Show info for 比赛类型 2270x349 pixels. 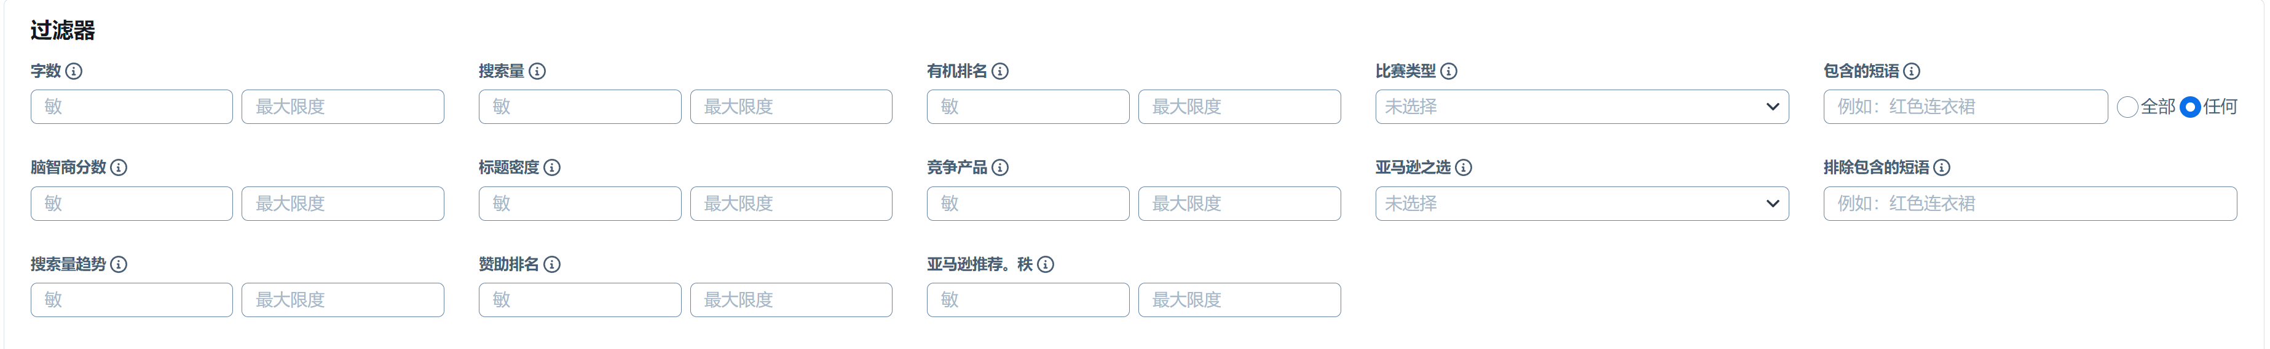point(1449,71)
